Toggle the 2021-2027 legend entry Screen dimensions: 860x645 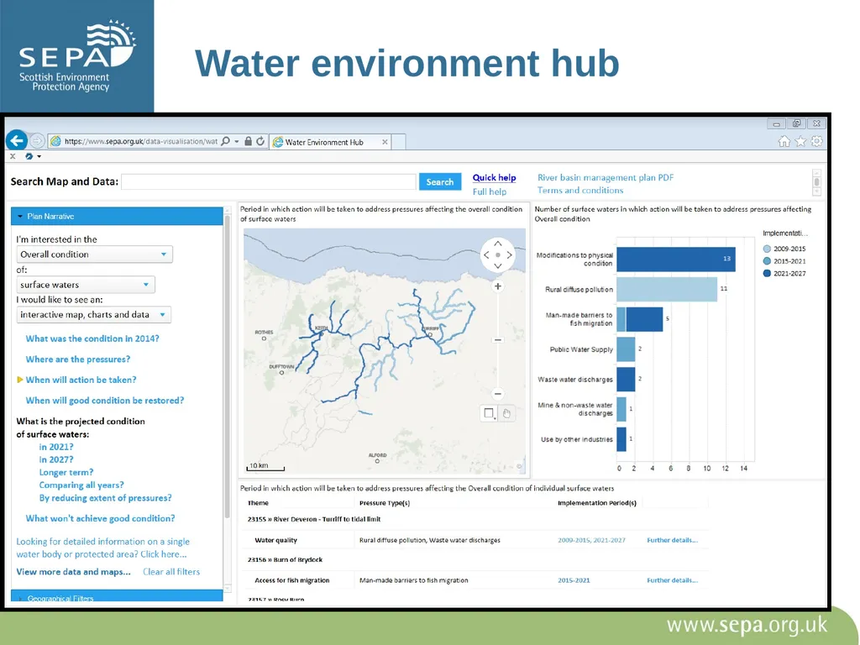(x=784, y=273)
